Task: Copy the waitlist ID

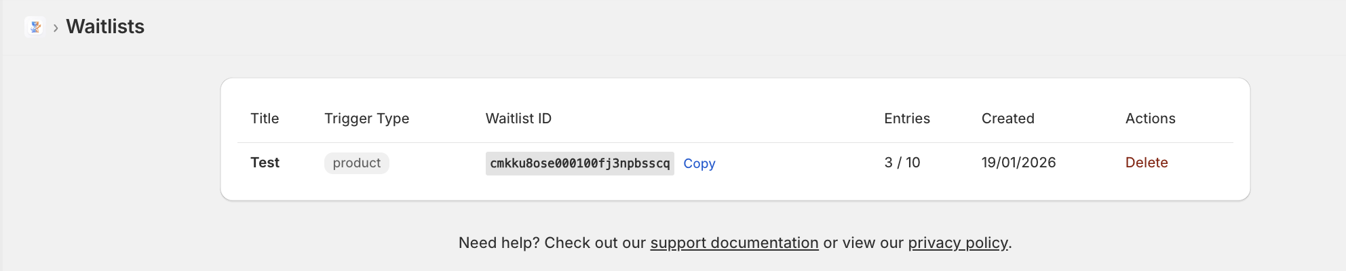Action: click(699, 163)
